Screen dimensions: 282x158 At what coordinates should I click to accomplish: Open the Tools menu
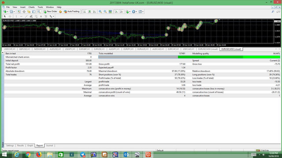click(x=40, y=7)
